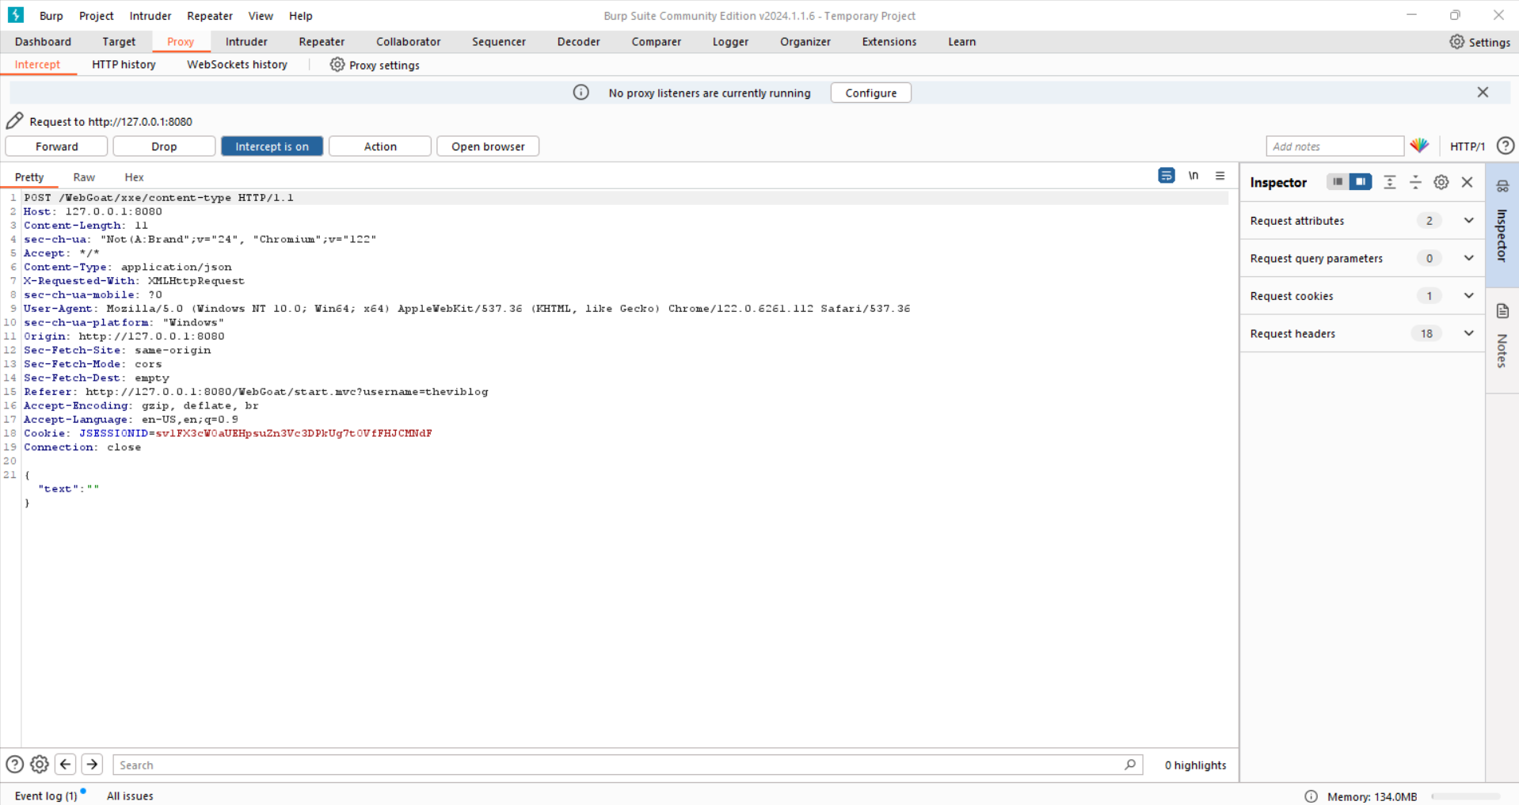
Task: Open search settings gear at bottom
Action: click(x=40, y=765)
